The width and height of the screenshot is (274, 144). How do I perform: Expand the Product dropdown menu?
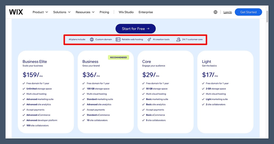(40, 12)
